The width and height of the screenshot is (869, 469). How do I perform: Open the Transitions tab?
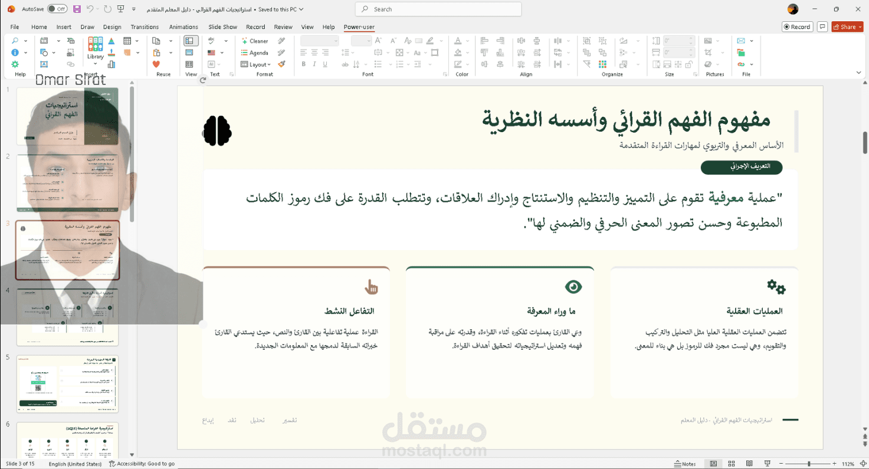coord(145,27)
